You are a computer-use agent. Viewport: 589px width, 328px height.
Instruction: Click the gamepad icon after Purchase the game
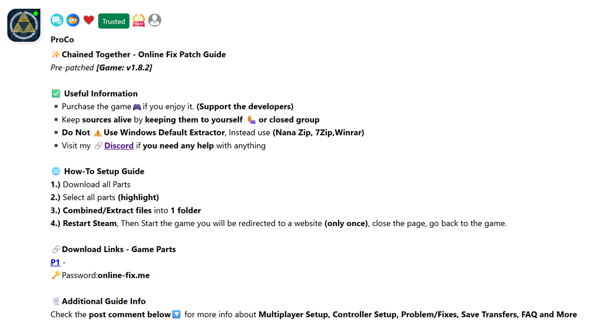(x=137, y=107)
